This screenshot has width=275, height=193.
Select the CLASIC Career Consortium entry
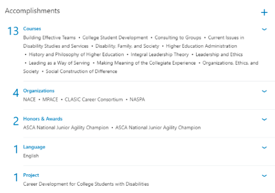93,99
